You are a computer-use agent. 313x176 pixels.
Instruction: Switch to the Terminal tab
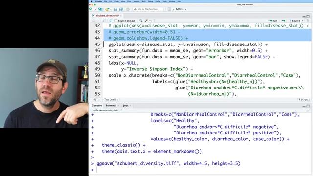click(111, 106)
